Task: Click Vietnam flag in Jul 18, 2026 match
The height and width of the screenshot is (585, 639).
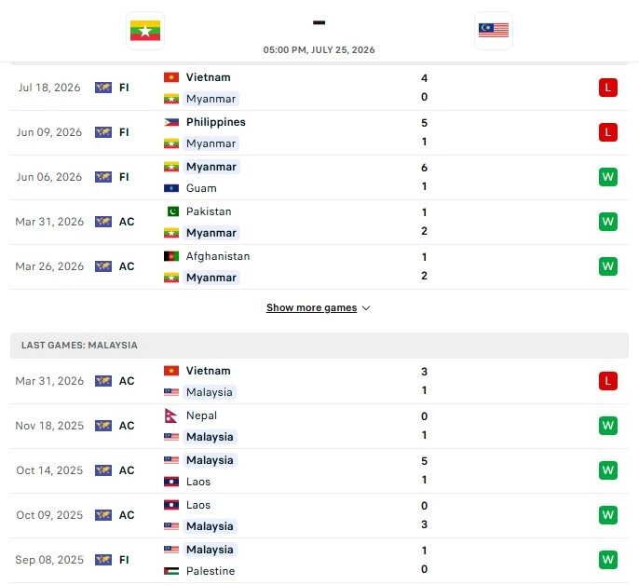Action: tap(171, 77)
